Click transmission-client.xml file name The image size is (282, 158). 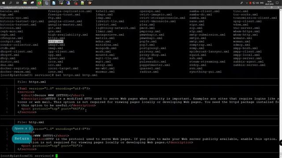(x=255, y=18)
